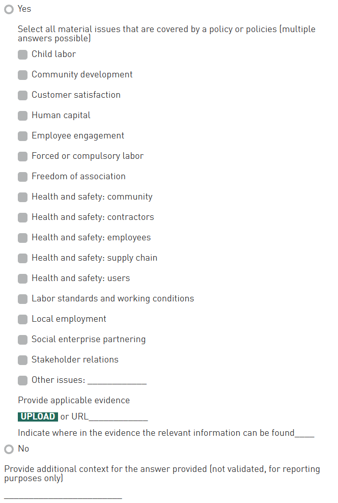Screen dimensions: 338x503
Task: Check Health and safety: users
Action: pos(22,278)
